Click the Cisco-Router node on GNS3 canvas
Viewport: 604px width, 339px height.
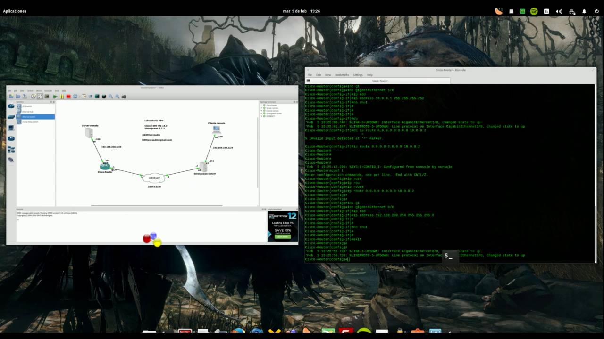(x=105, y=166)
